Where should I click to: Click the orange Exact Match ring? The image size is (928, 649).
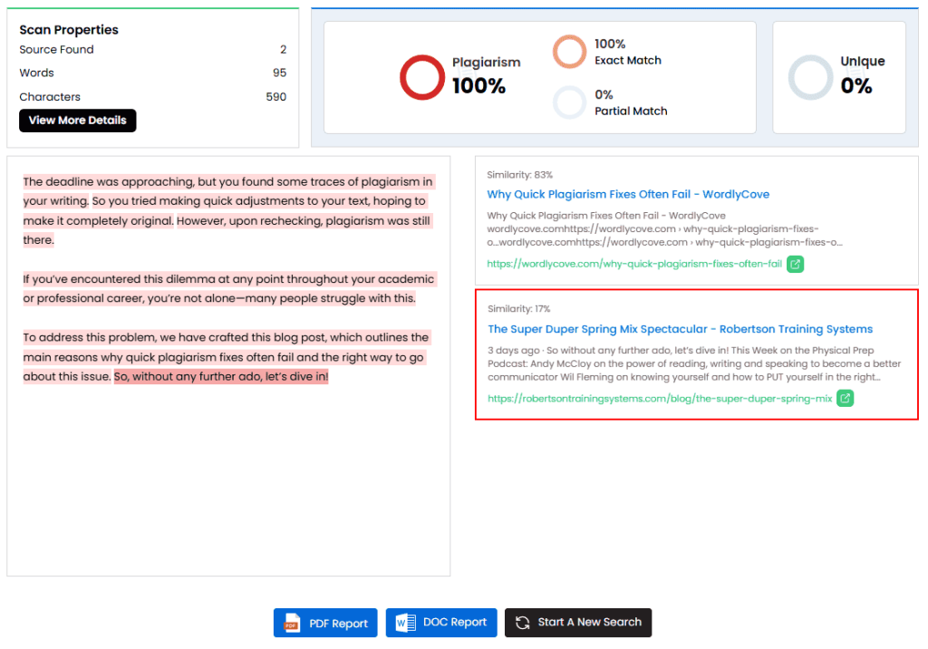(570, 52)
